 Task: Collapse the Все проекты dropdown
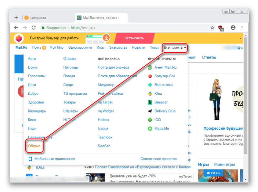tap(175, 47)
